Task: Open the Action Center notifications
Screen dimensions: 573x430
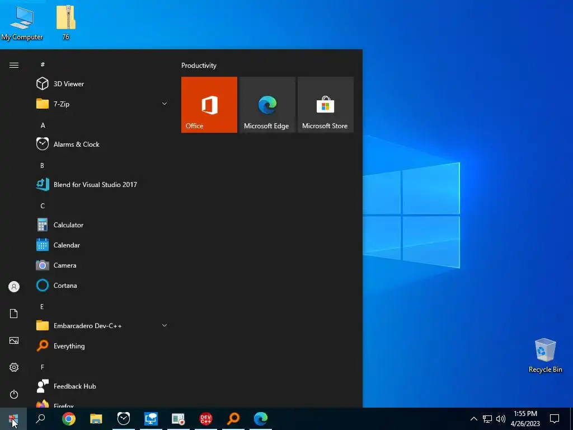Action: [x=555, y=419]
